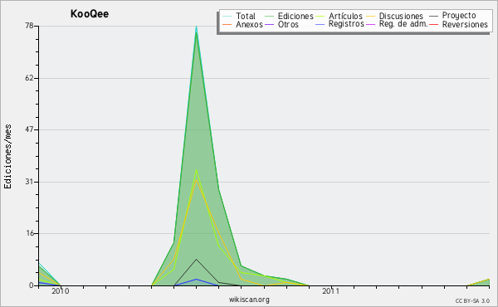
Task: Click the green Ediciones color line in legend
Action: click(x=269, y=16)
